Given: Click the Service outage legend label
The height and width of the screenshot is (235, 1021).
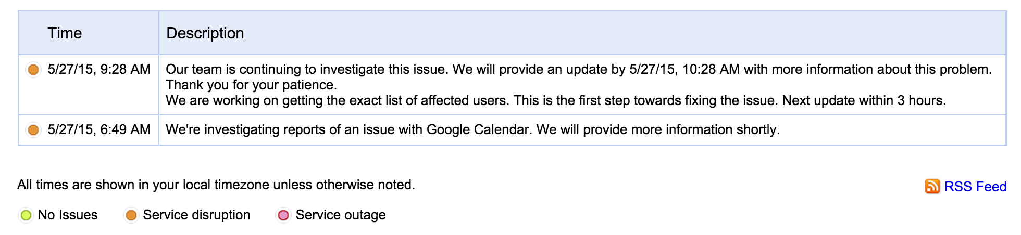Looking at the screenshot, I should click(341, 215).
